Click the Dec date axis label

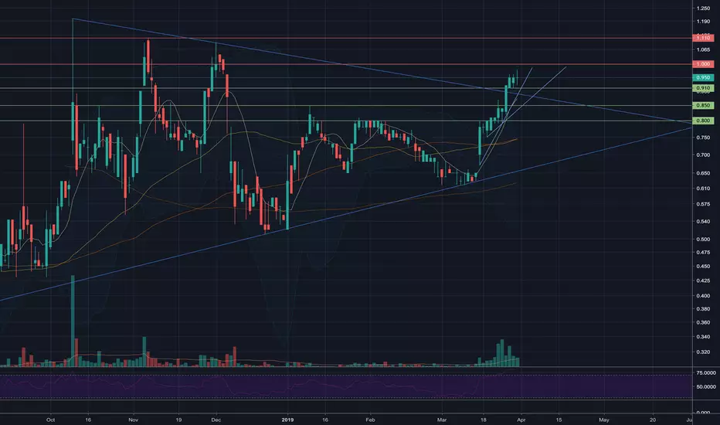[216, 420]
